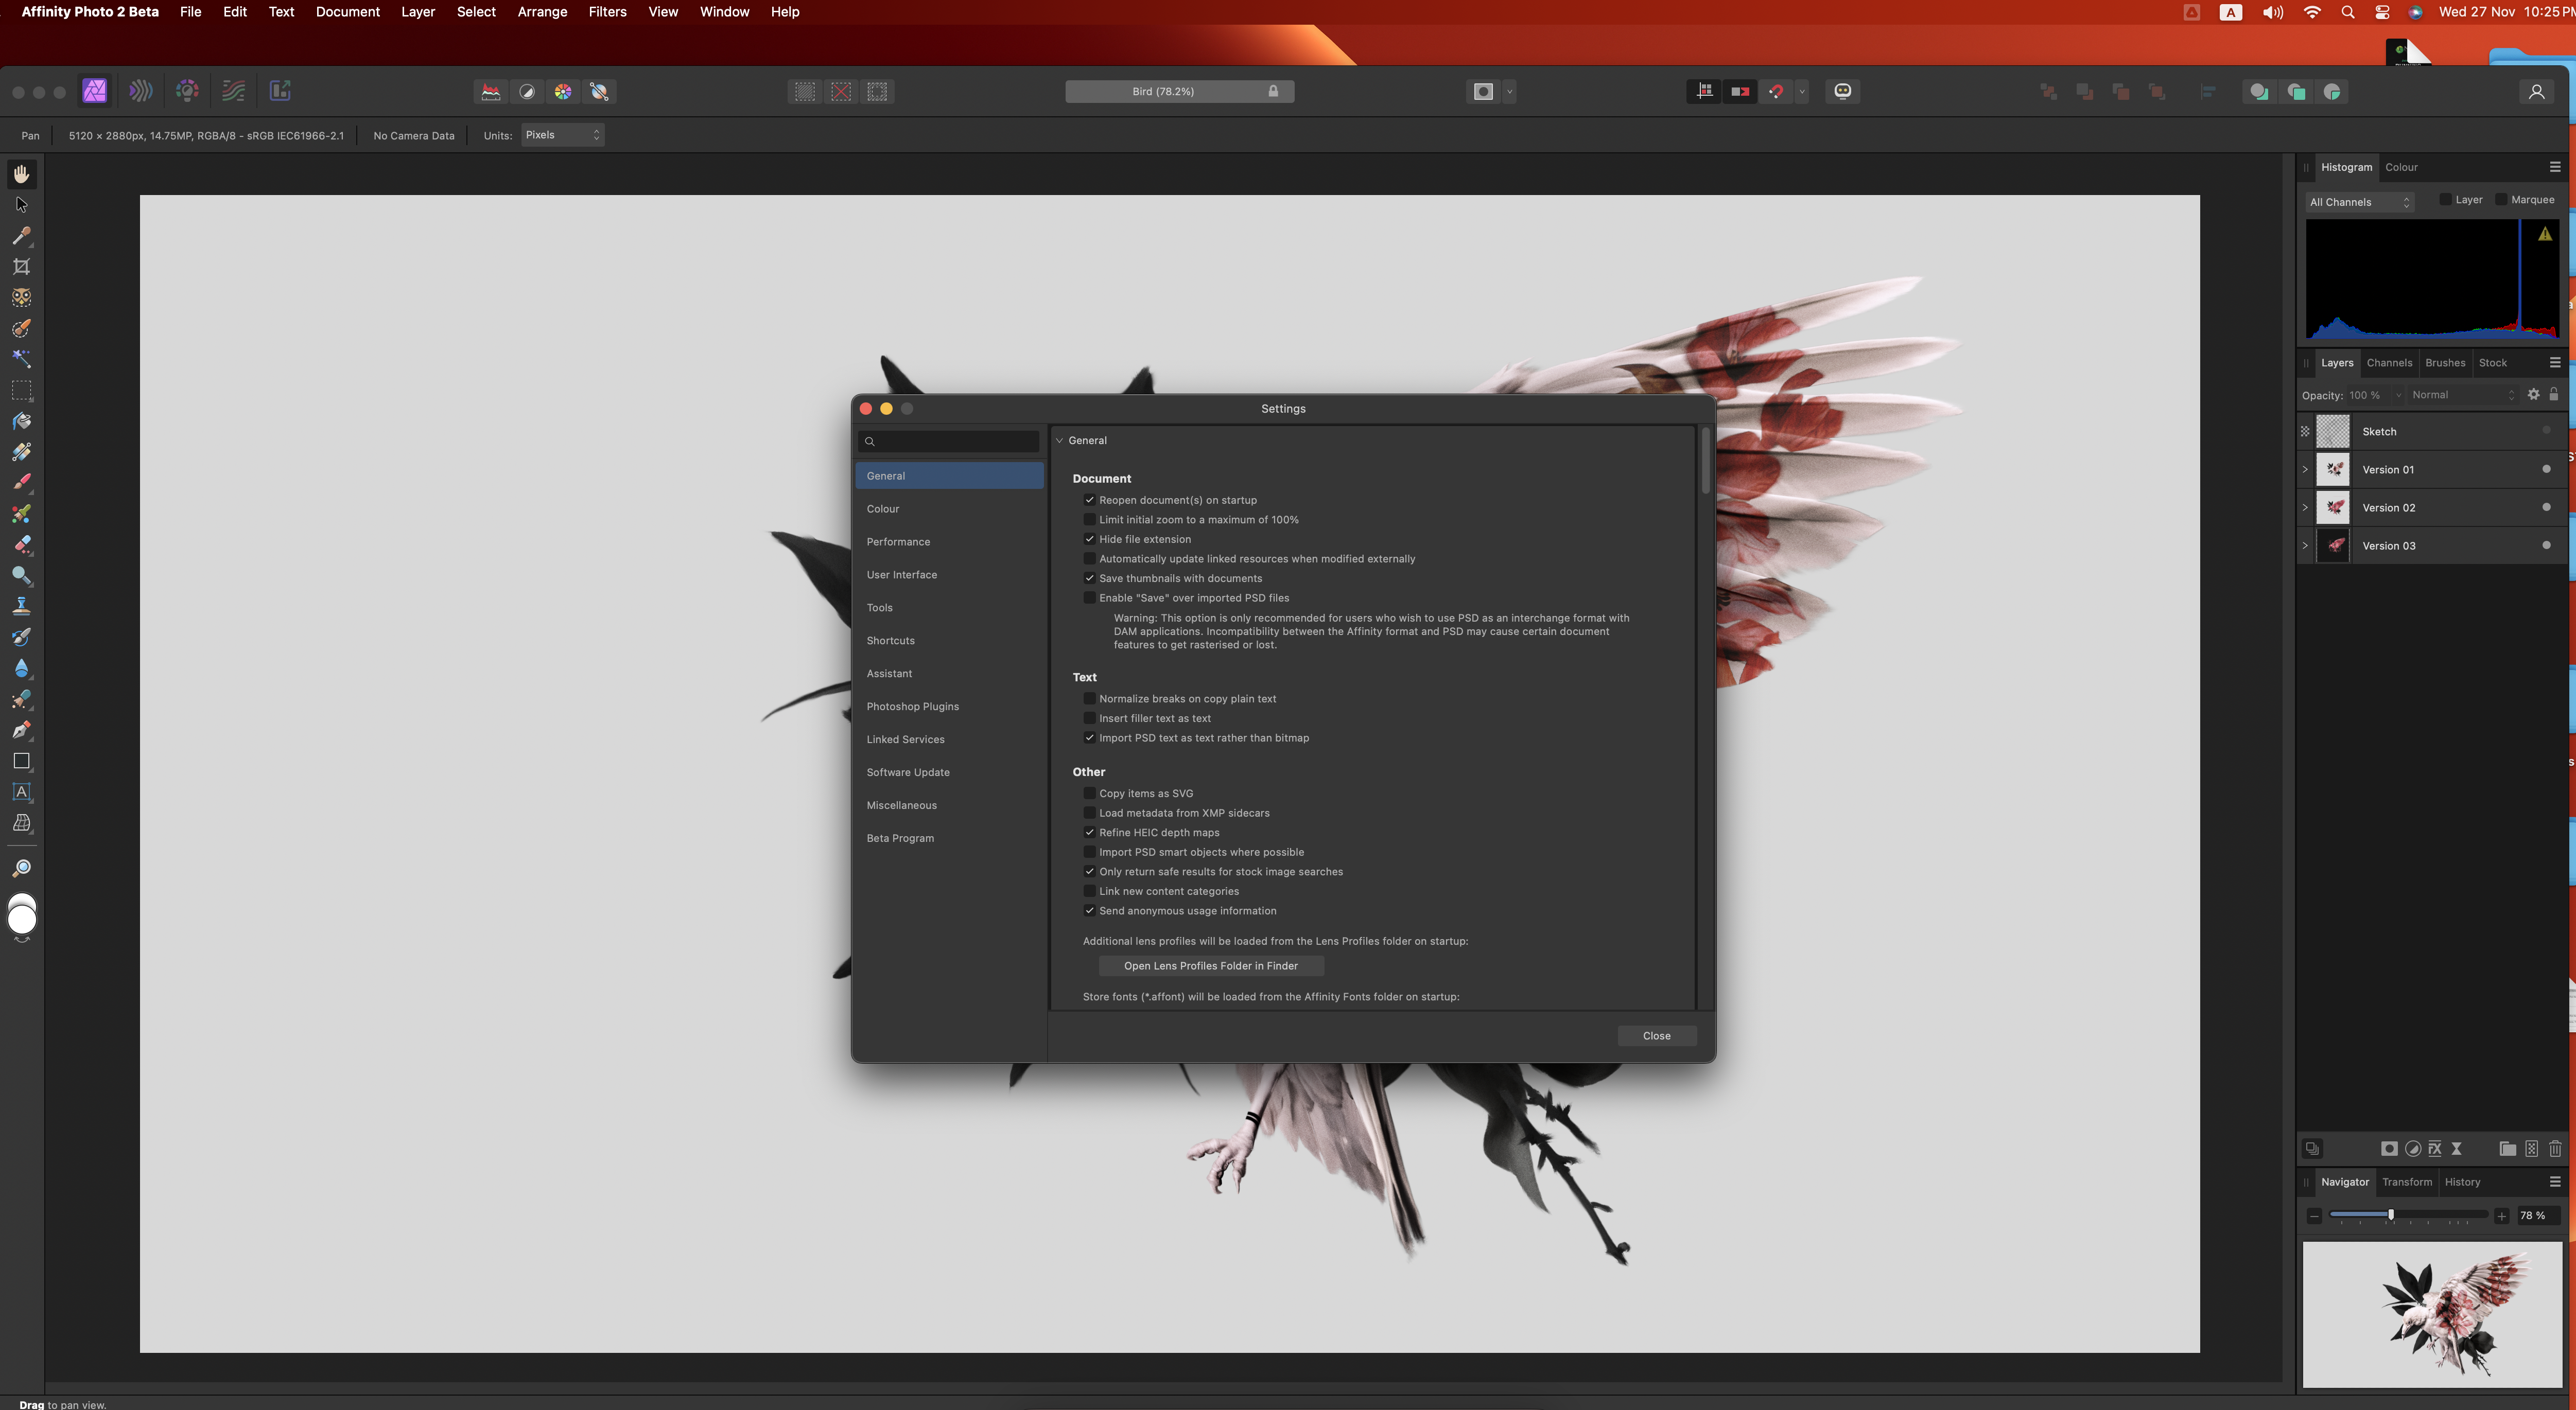2576x1410 pixels.
Task: Select the Zoom tool in tools panel
Action: click(x=21, y=868)
